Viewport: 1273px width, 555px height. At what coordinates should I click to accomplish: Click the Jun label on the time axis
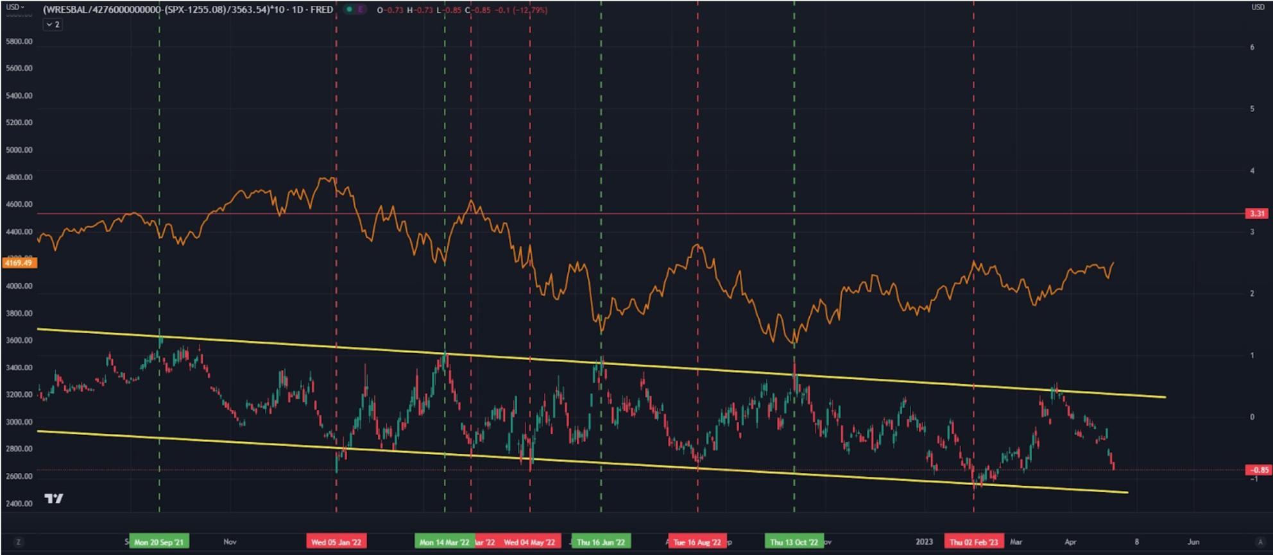1193,542
